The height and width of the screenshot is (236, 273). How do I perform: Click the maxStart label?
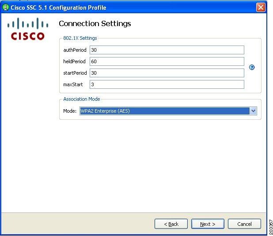coord(73,84)
